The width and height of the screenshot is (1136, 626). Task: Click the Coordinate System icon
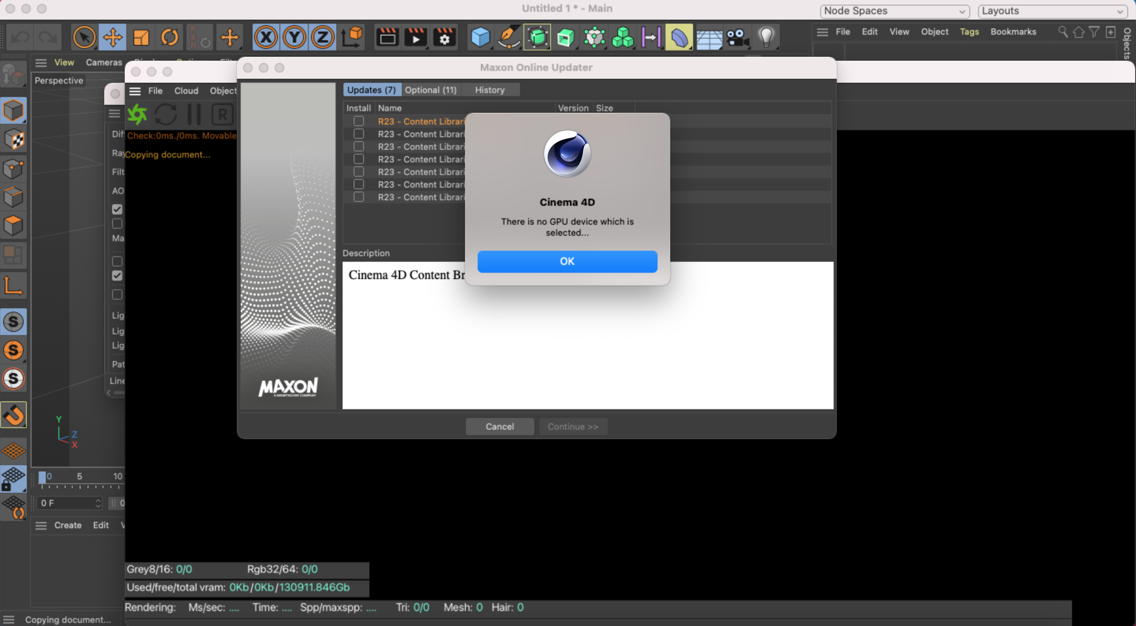351,37
